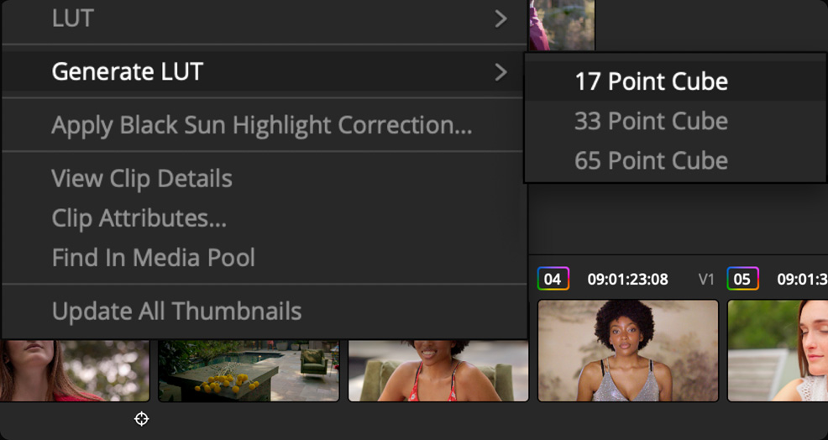Open Clip Attributes dialog
Image resolution: width=828 pixels, height=440 pixels.
(x=139, y=218)
